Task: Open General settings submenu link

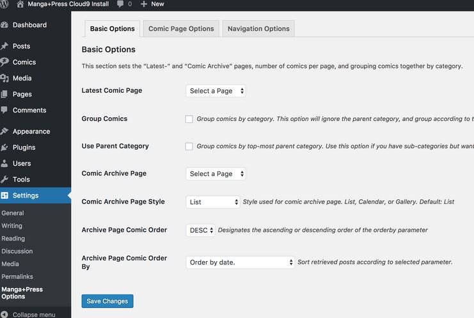Action: pyautogui.click(x=12, y=213)
